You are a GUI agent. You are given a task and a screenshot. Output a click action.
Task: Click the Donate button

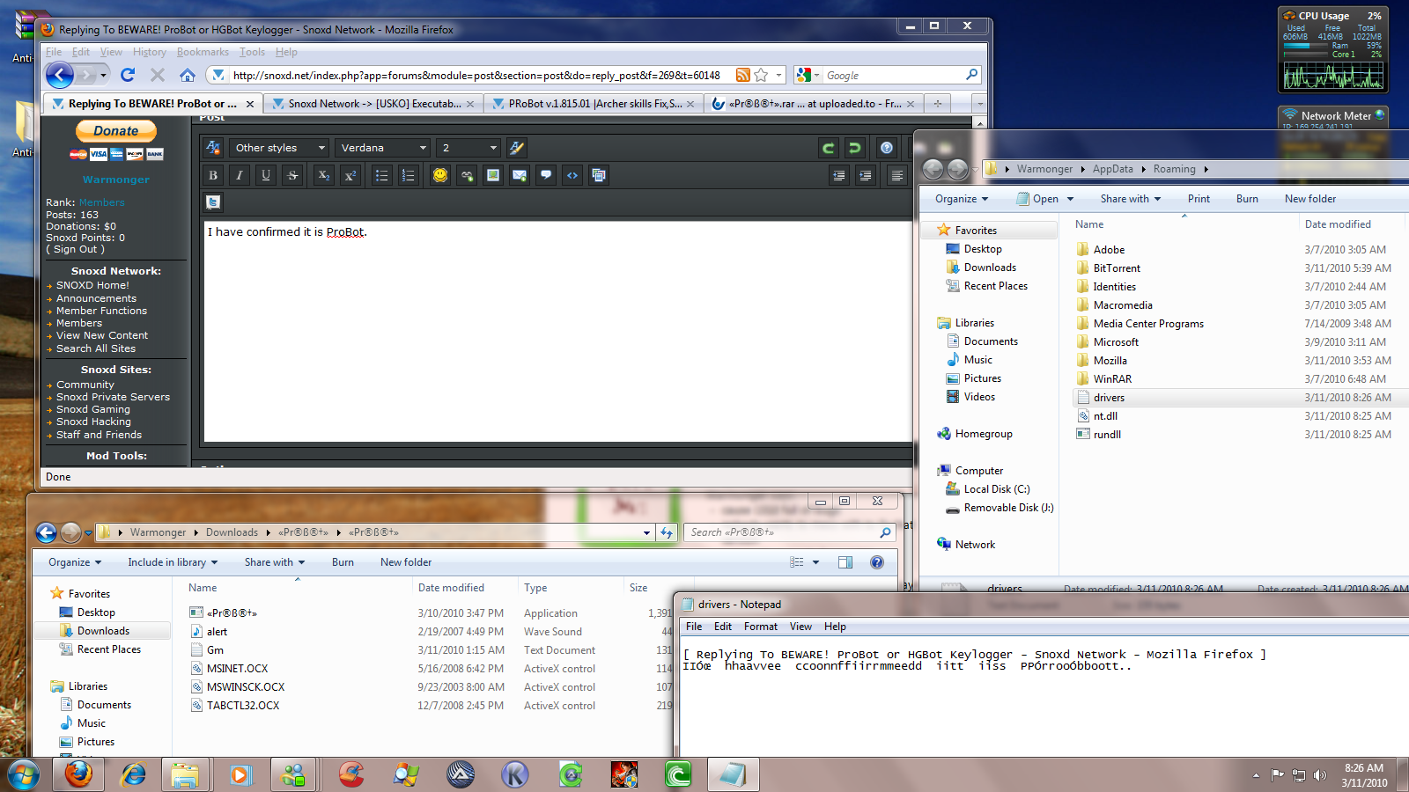tap(116, 131)
